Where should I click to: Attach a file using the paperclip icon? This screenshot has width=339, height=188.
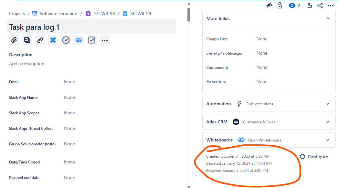[x=14, y=40]
